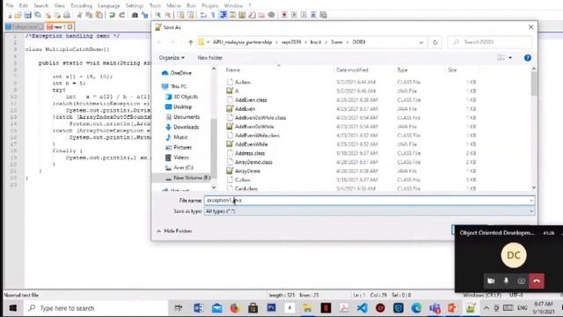Click the Stop Recording macro icon
Viewport: 563px width, 317px height.
click(x=294, y=15)
